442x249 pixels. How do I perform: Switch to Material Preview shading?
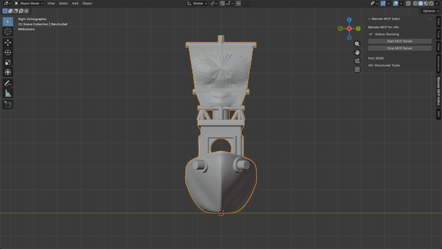coord(426,3)
